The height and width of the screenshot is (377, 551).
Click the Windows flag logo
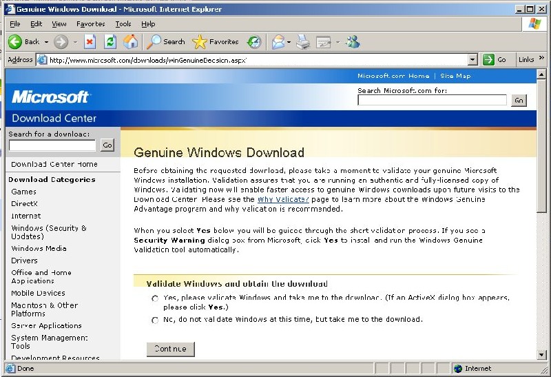(534, 24)
